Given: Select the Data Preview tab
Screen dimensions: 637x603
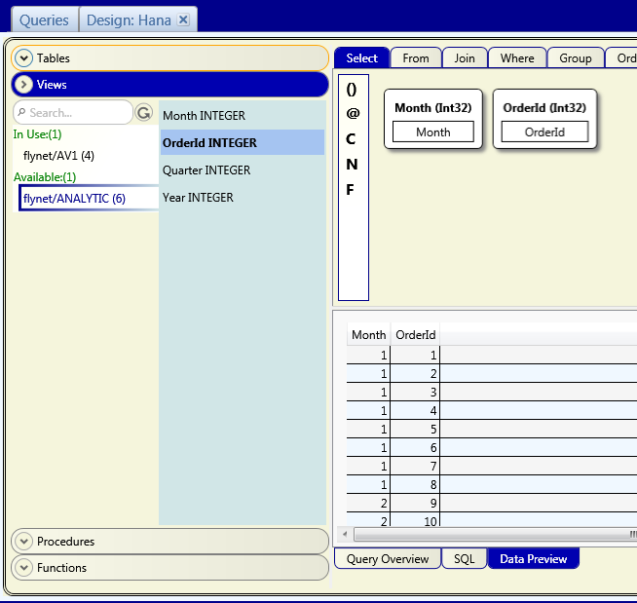Looking at the screenshot, I should [x=534, y=559].
